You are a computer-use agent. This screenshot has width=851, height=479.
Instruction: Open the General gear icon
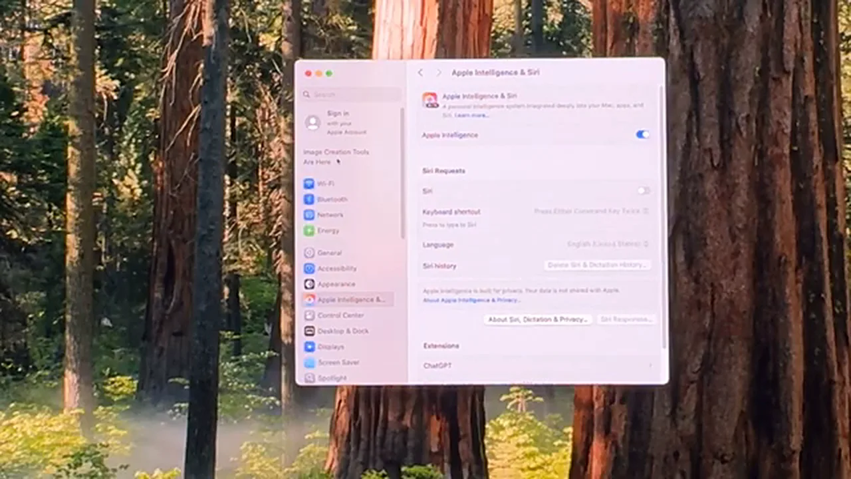tap(309, 253)
